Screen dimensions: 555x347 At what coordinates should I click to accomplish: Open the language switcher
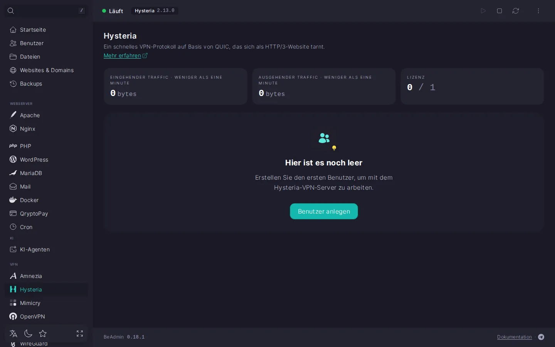13,334
